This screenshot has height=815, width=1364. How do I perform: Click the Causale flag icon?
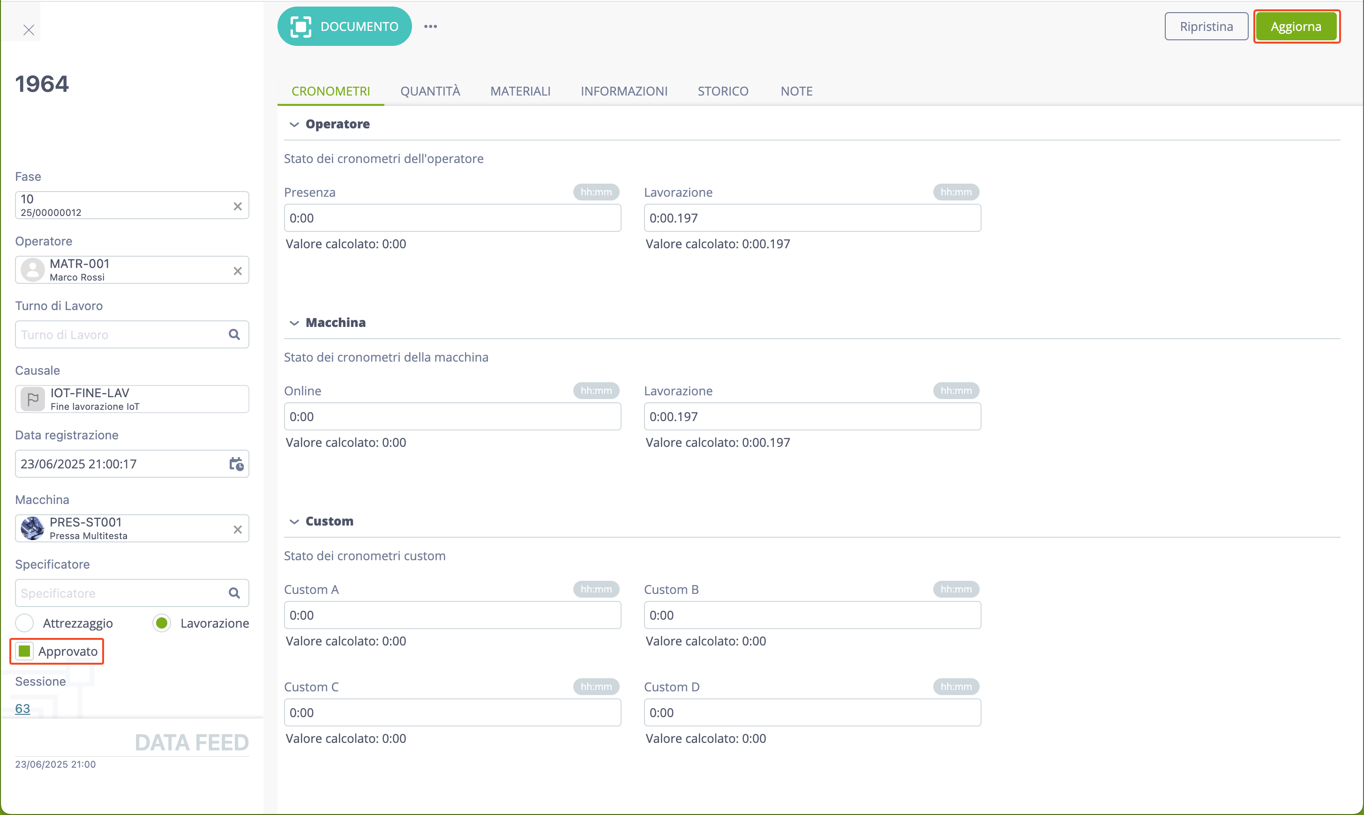point(32,399)
